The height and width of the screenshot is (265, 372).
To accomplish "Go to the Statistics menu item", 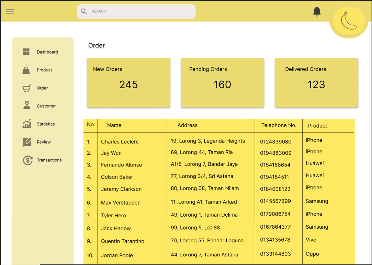I will click(46, 124).
